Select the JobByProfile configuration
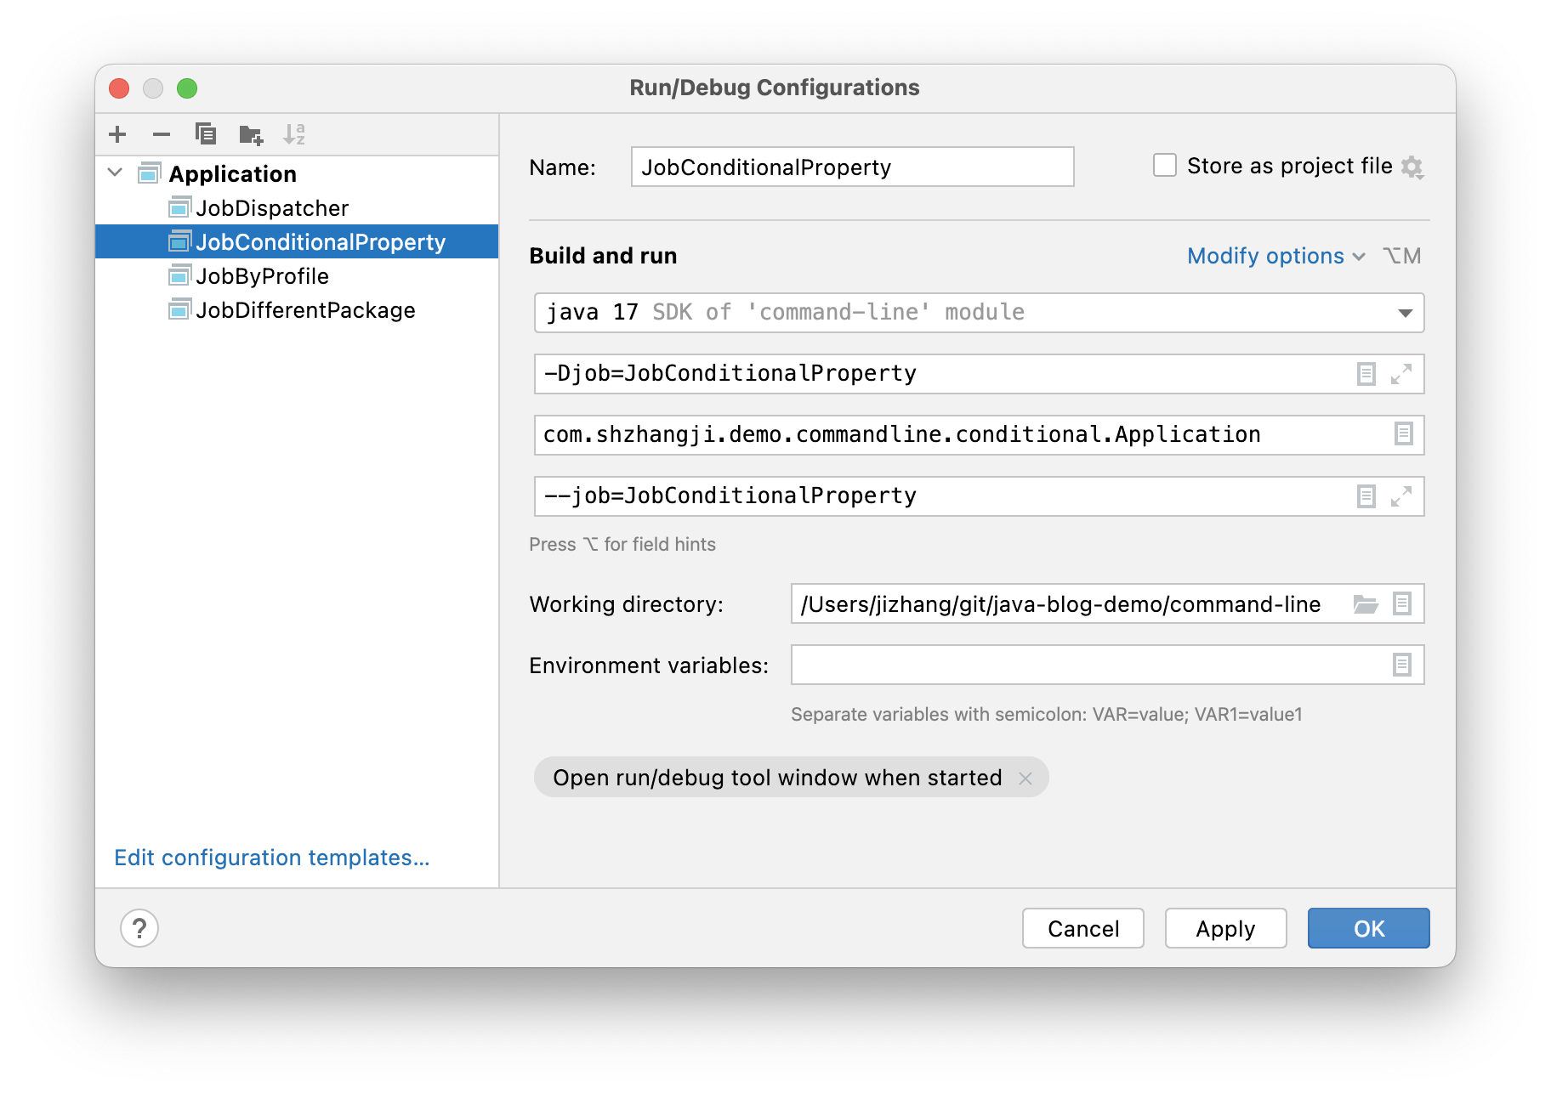This screenshot has height=1093, width=1551. click(x=262, y=276)
